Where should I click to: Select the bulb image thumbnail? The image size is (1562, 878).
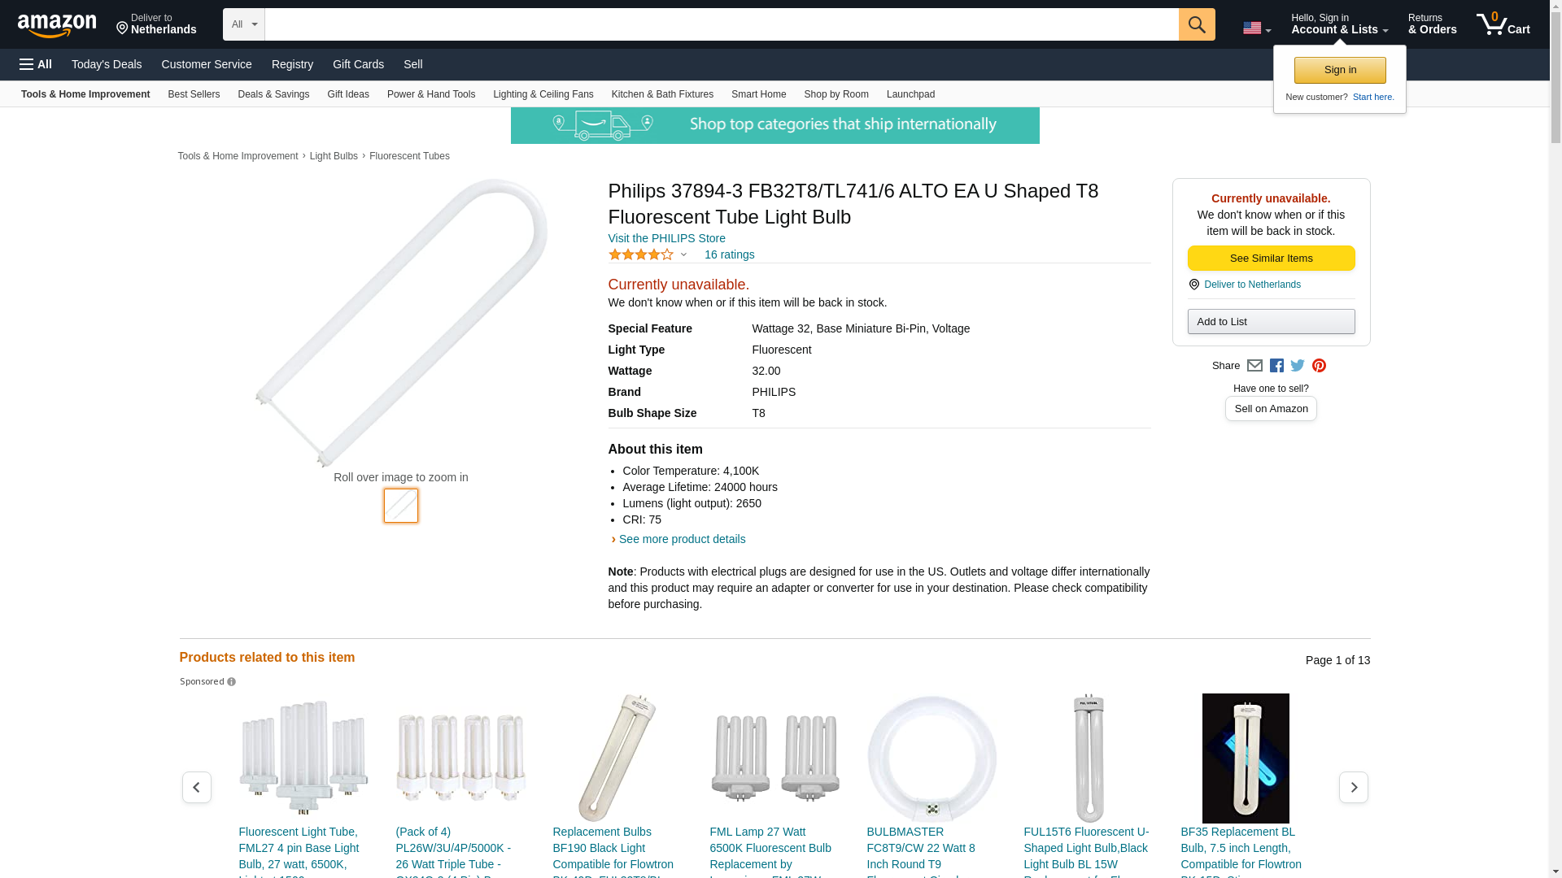tap(400, 506)
